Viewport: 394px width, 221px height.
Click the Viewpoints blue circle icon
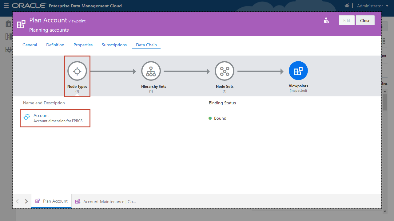pos(298,71)
